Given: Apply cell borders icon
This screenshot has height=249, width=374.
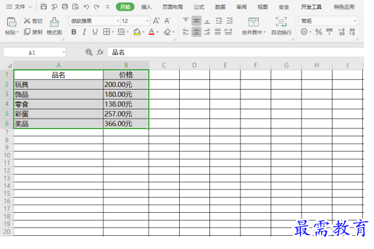Looking at the screenshot, I should click(107, 32).
